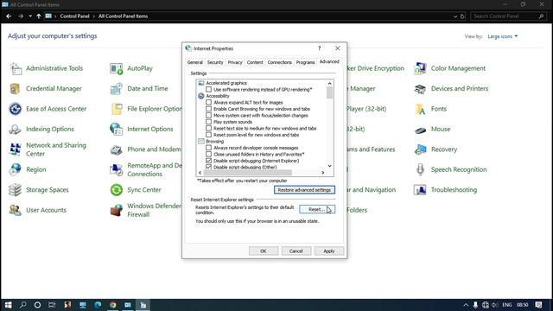Screen dimensions: 553x311
Task: Check 'Reset zoom level for new windows and tabs'
Action: [x=209, y=135]
